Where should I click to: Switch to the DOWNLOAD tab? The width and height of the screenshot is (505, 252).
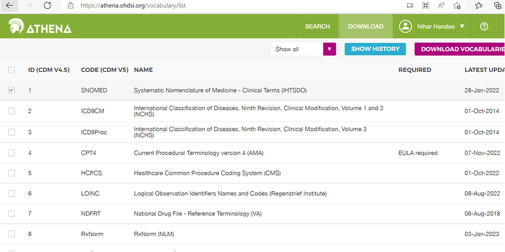365,26
